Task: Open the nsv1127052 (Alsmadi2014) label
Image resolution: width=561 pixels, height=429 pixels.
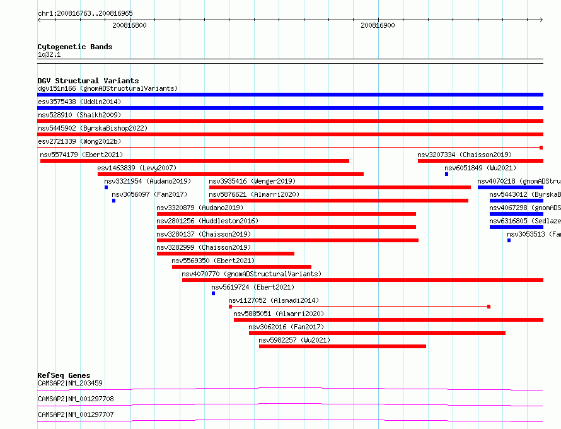Action: pos(274,300)
